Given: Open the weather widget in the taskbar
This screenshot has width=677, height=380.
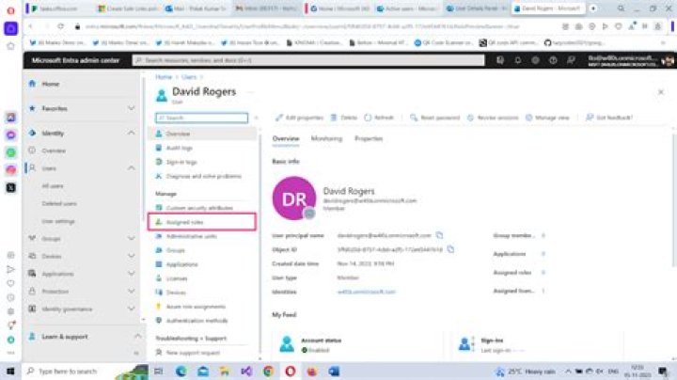Looking at the screenshot, I should (x=526, y=372).
